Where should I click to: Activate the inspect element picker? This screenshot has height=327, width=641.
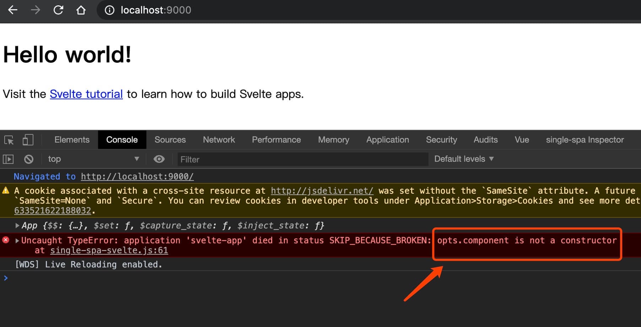click(9, 140)
